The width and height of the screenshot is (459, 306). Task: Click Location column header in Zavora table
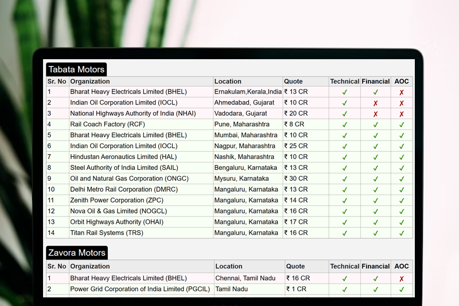(x=229, y=266)
